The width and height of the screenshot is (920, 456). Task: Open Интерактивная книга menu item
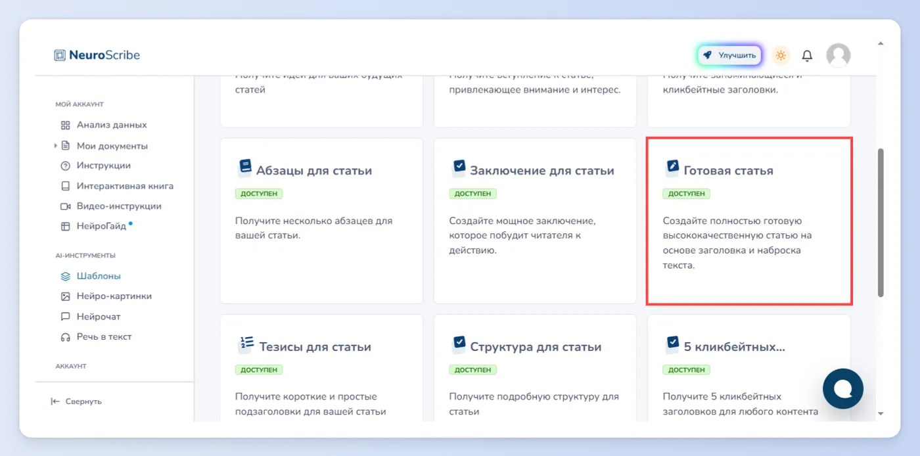(125, 186)
